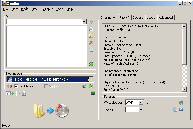Click the erase disc icon beside Test Mode
The image size is (193, 129).
click(x=10, y=86)
